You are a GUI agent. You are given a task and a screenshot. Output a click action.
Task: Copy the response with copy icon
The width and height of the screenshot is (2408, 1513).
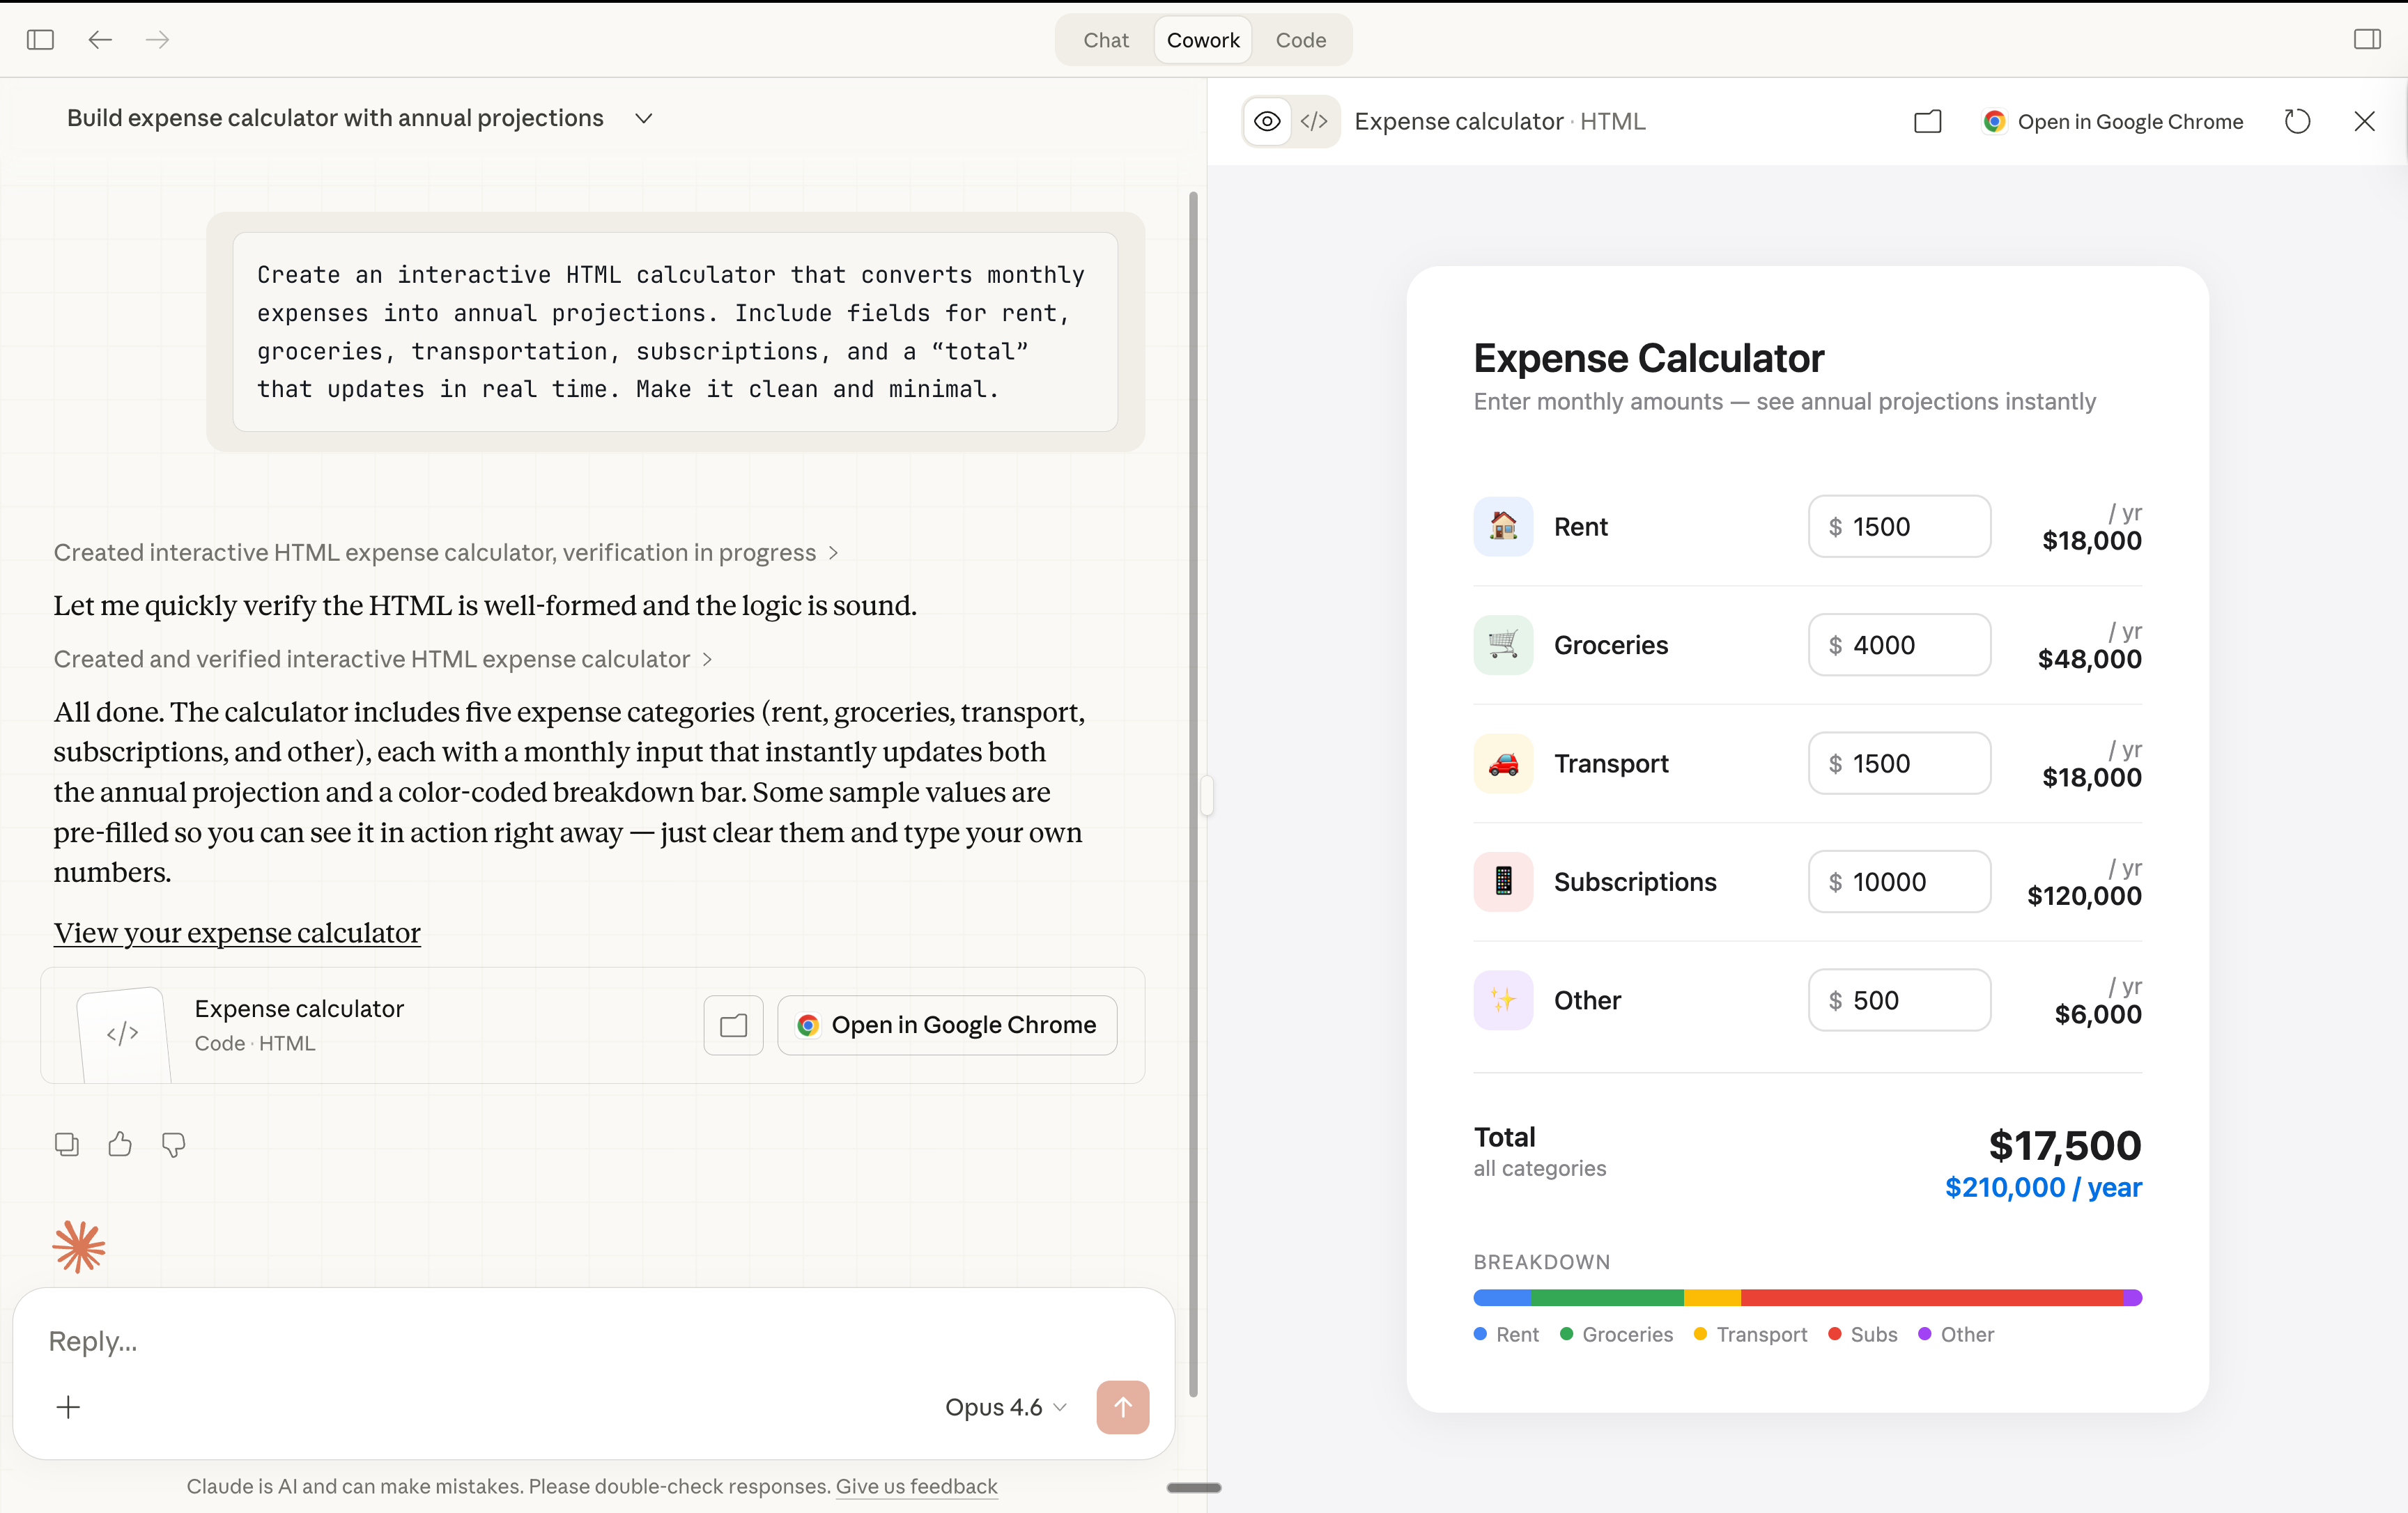tap(67, 1144)
